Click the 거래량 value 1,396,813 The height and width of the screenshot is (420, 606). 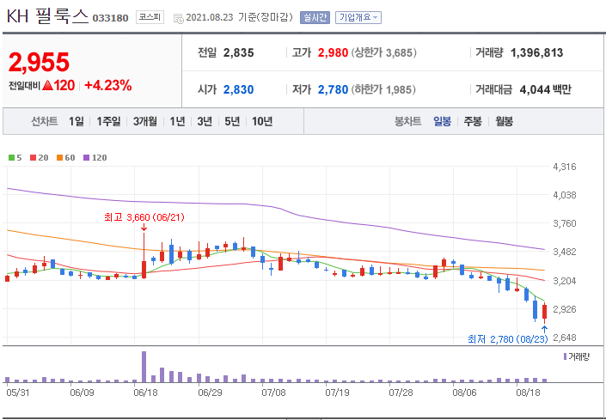tap(537, 53)
